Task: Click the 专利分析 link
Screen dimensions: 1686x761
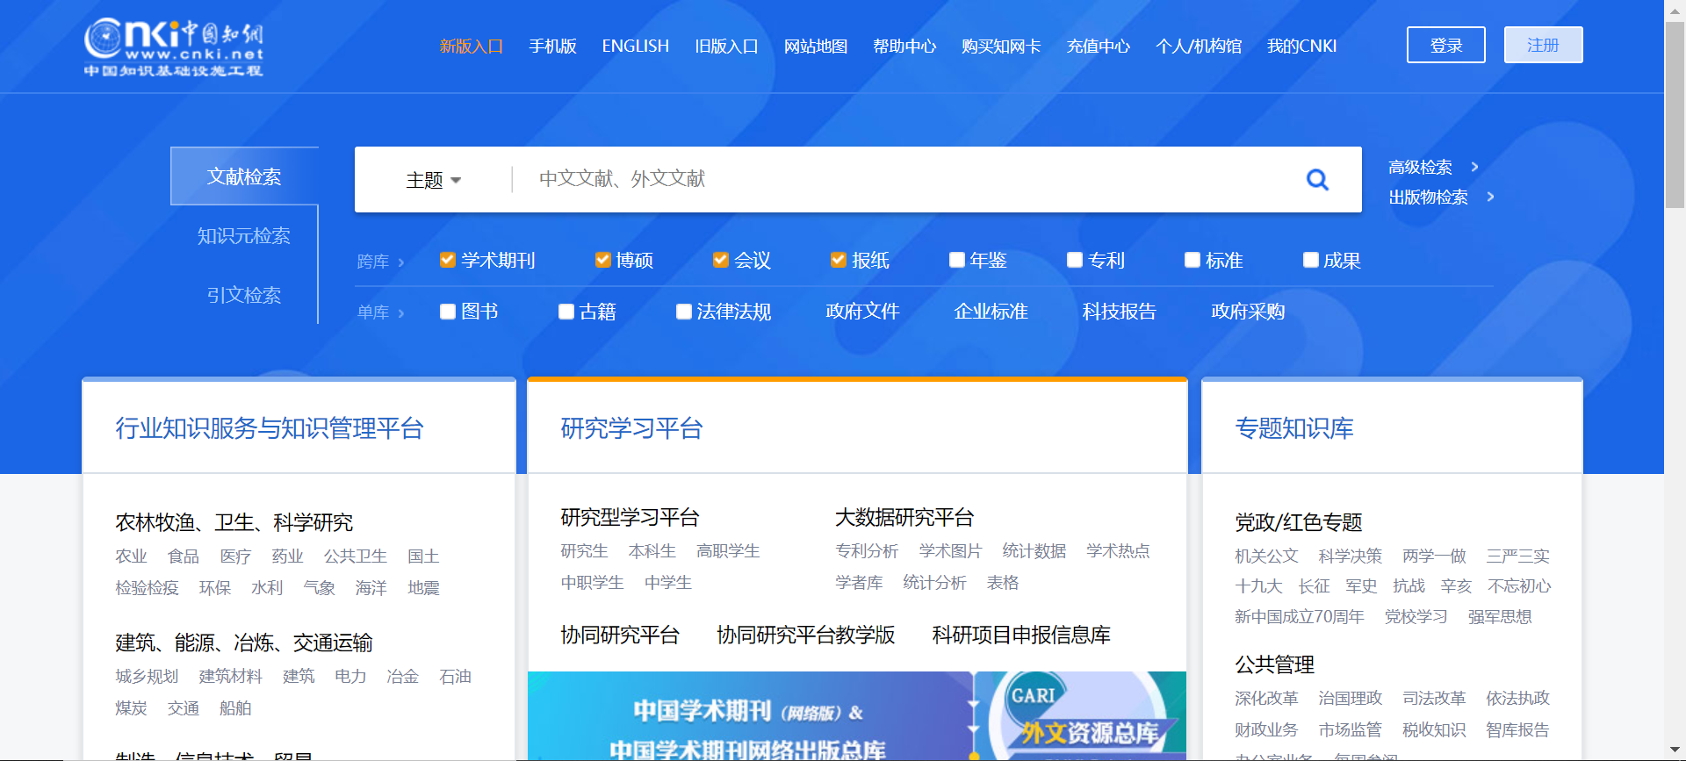Action: coord(867,551)
